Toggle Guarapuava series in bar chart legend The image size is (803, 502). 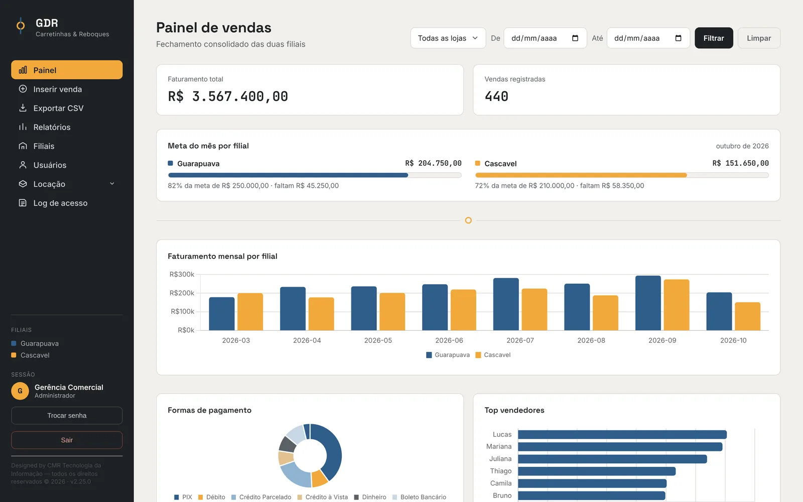448,355
